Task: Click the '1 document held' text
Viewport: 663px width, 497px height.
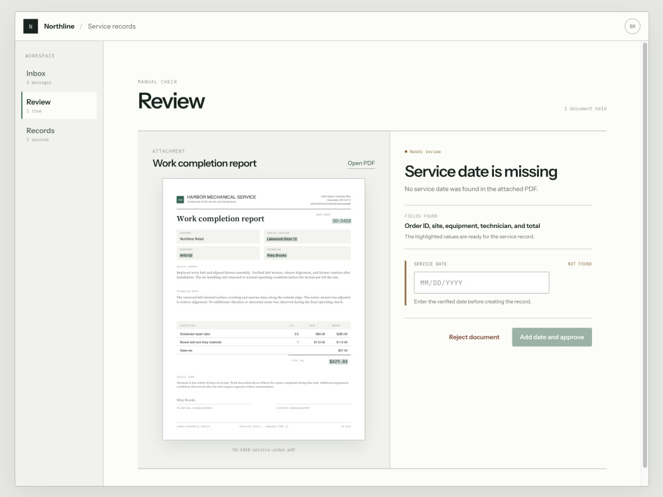Action: pyautogui.click(x=585, y=109)
